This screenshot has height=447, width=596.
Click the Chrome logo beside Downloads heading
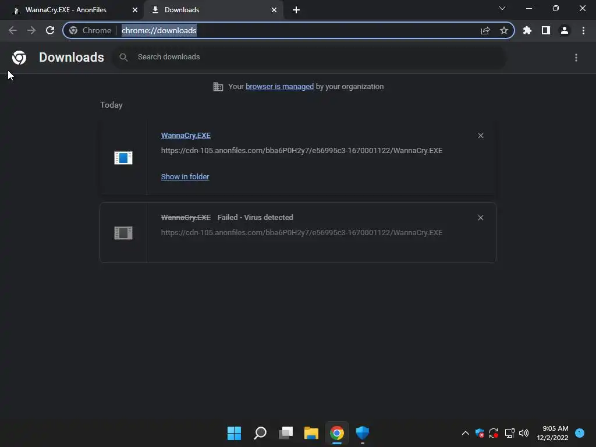tap(19, 58)
